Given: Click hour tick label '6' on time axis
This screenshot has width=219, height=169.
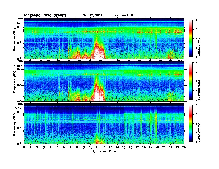Looking at the screenshot, I should [64, 147].
